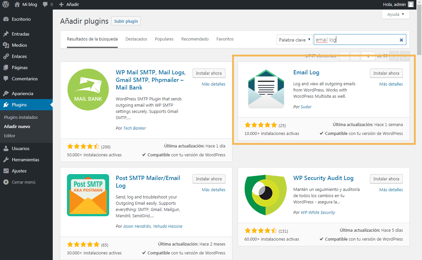Viewport: 422px width, 260px height.
Task: Switch to Resultados de la búsqueda tab
Action: [92, 39]
